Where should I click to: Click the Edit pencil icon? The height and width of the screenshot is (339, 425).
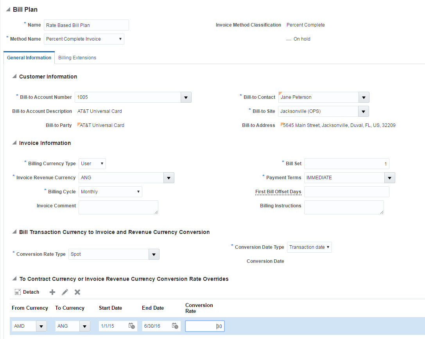tap(65, 292)
